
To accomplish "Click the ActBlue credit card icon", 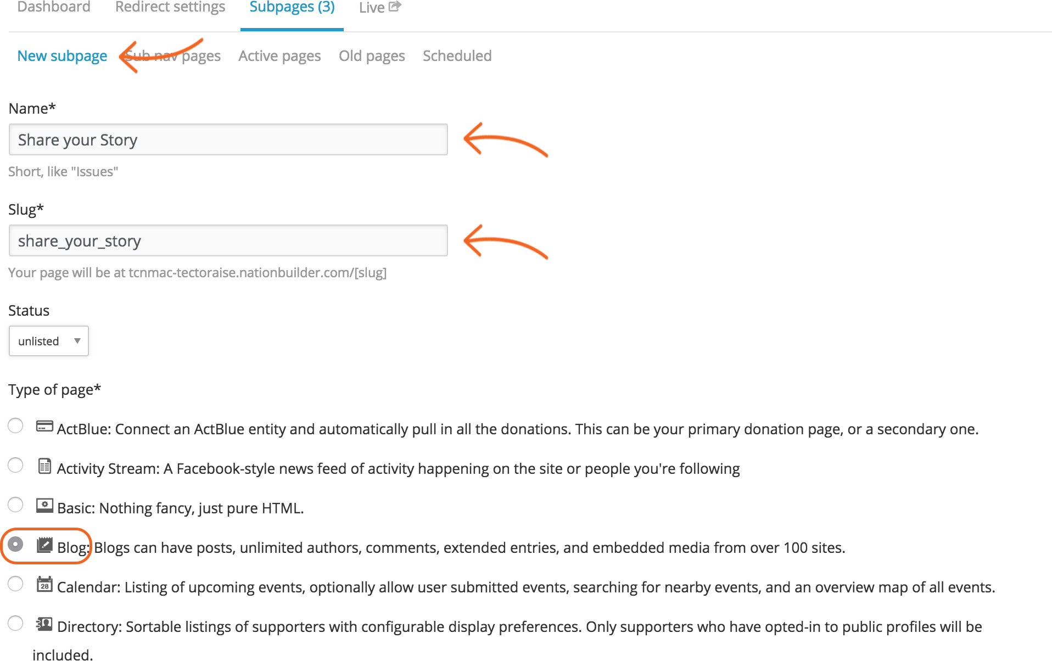I will (x=44, y=426).
